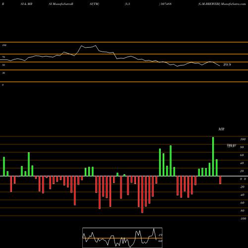Click the MR axis label -60
Image resolution: width=248 pixels, height=248 pixels.
(242, 203)
